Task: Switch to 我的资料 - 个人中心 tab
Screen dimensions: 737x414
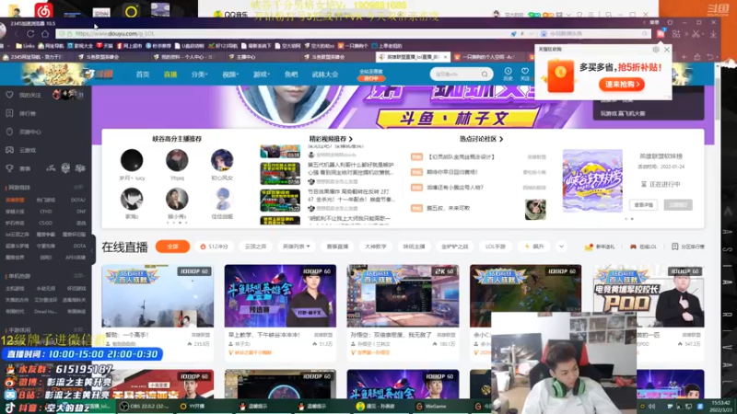Action: click(184, 57)
